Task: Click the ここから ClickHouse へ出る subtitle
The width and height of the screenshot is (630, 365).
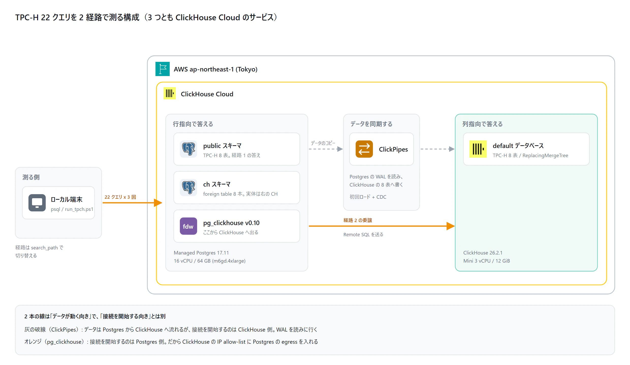Action: point(231,232)
